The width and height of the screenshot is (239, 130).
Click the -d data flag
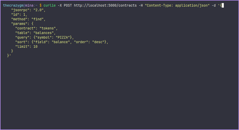pyautogui.click(x=213, y=5)
